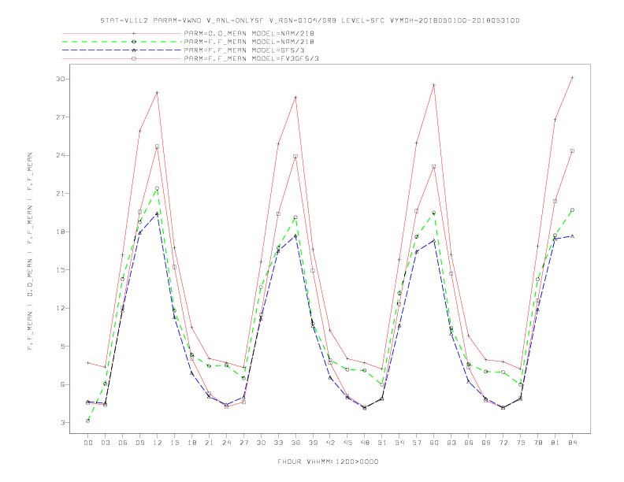Click green NAM circle data point at hour 12
The width and height of the screenshot is (624, 482).
[158, 188]
